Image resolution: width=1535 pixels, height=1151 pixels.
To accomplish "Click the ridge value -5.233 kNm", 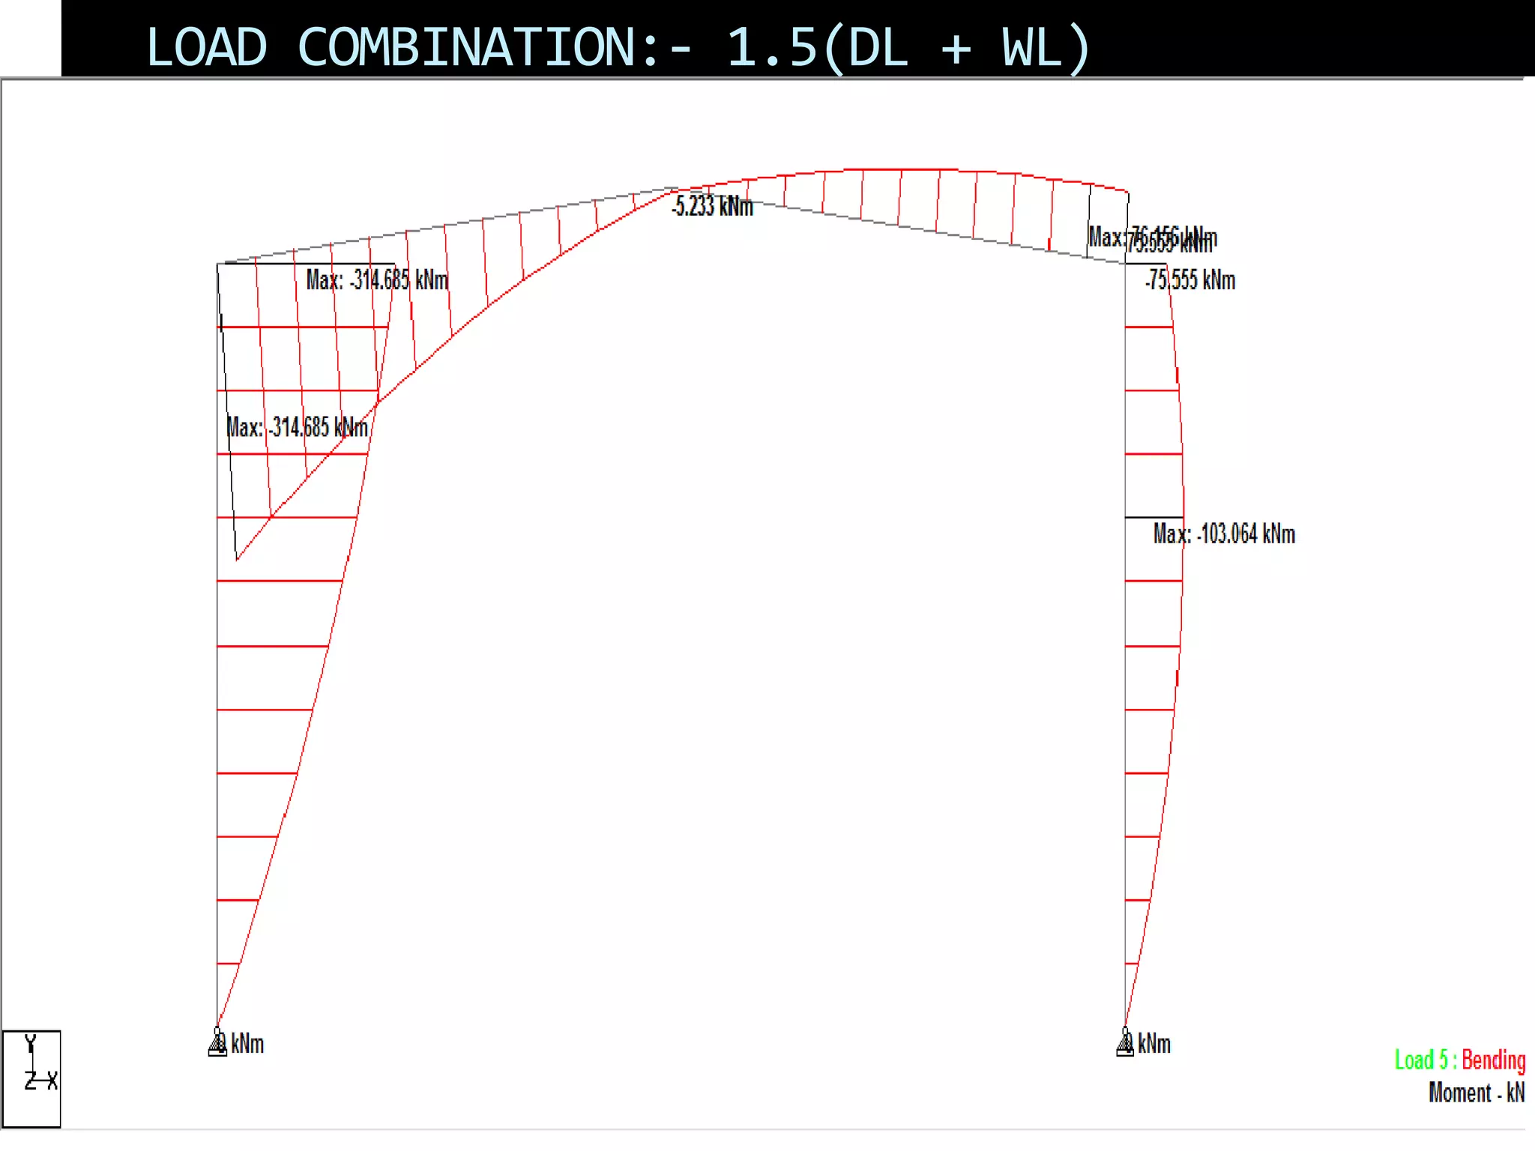I will click(712, 206).
